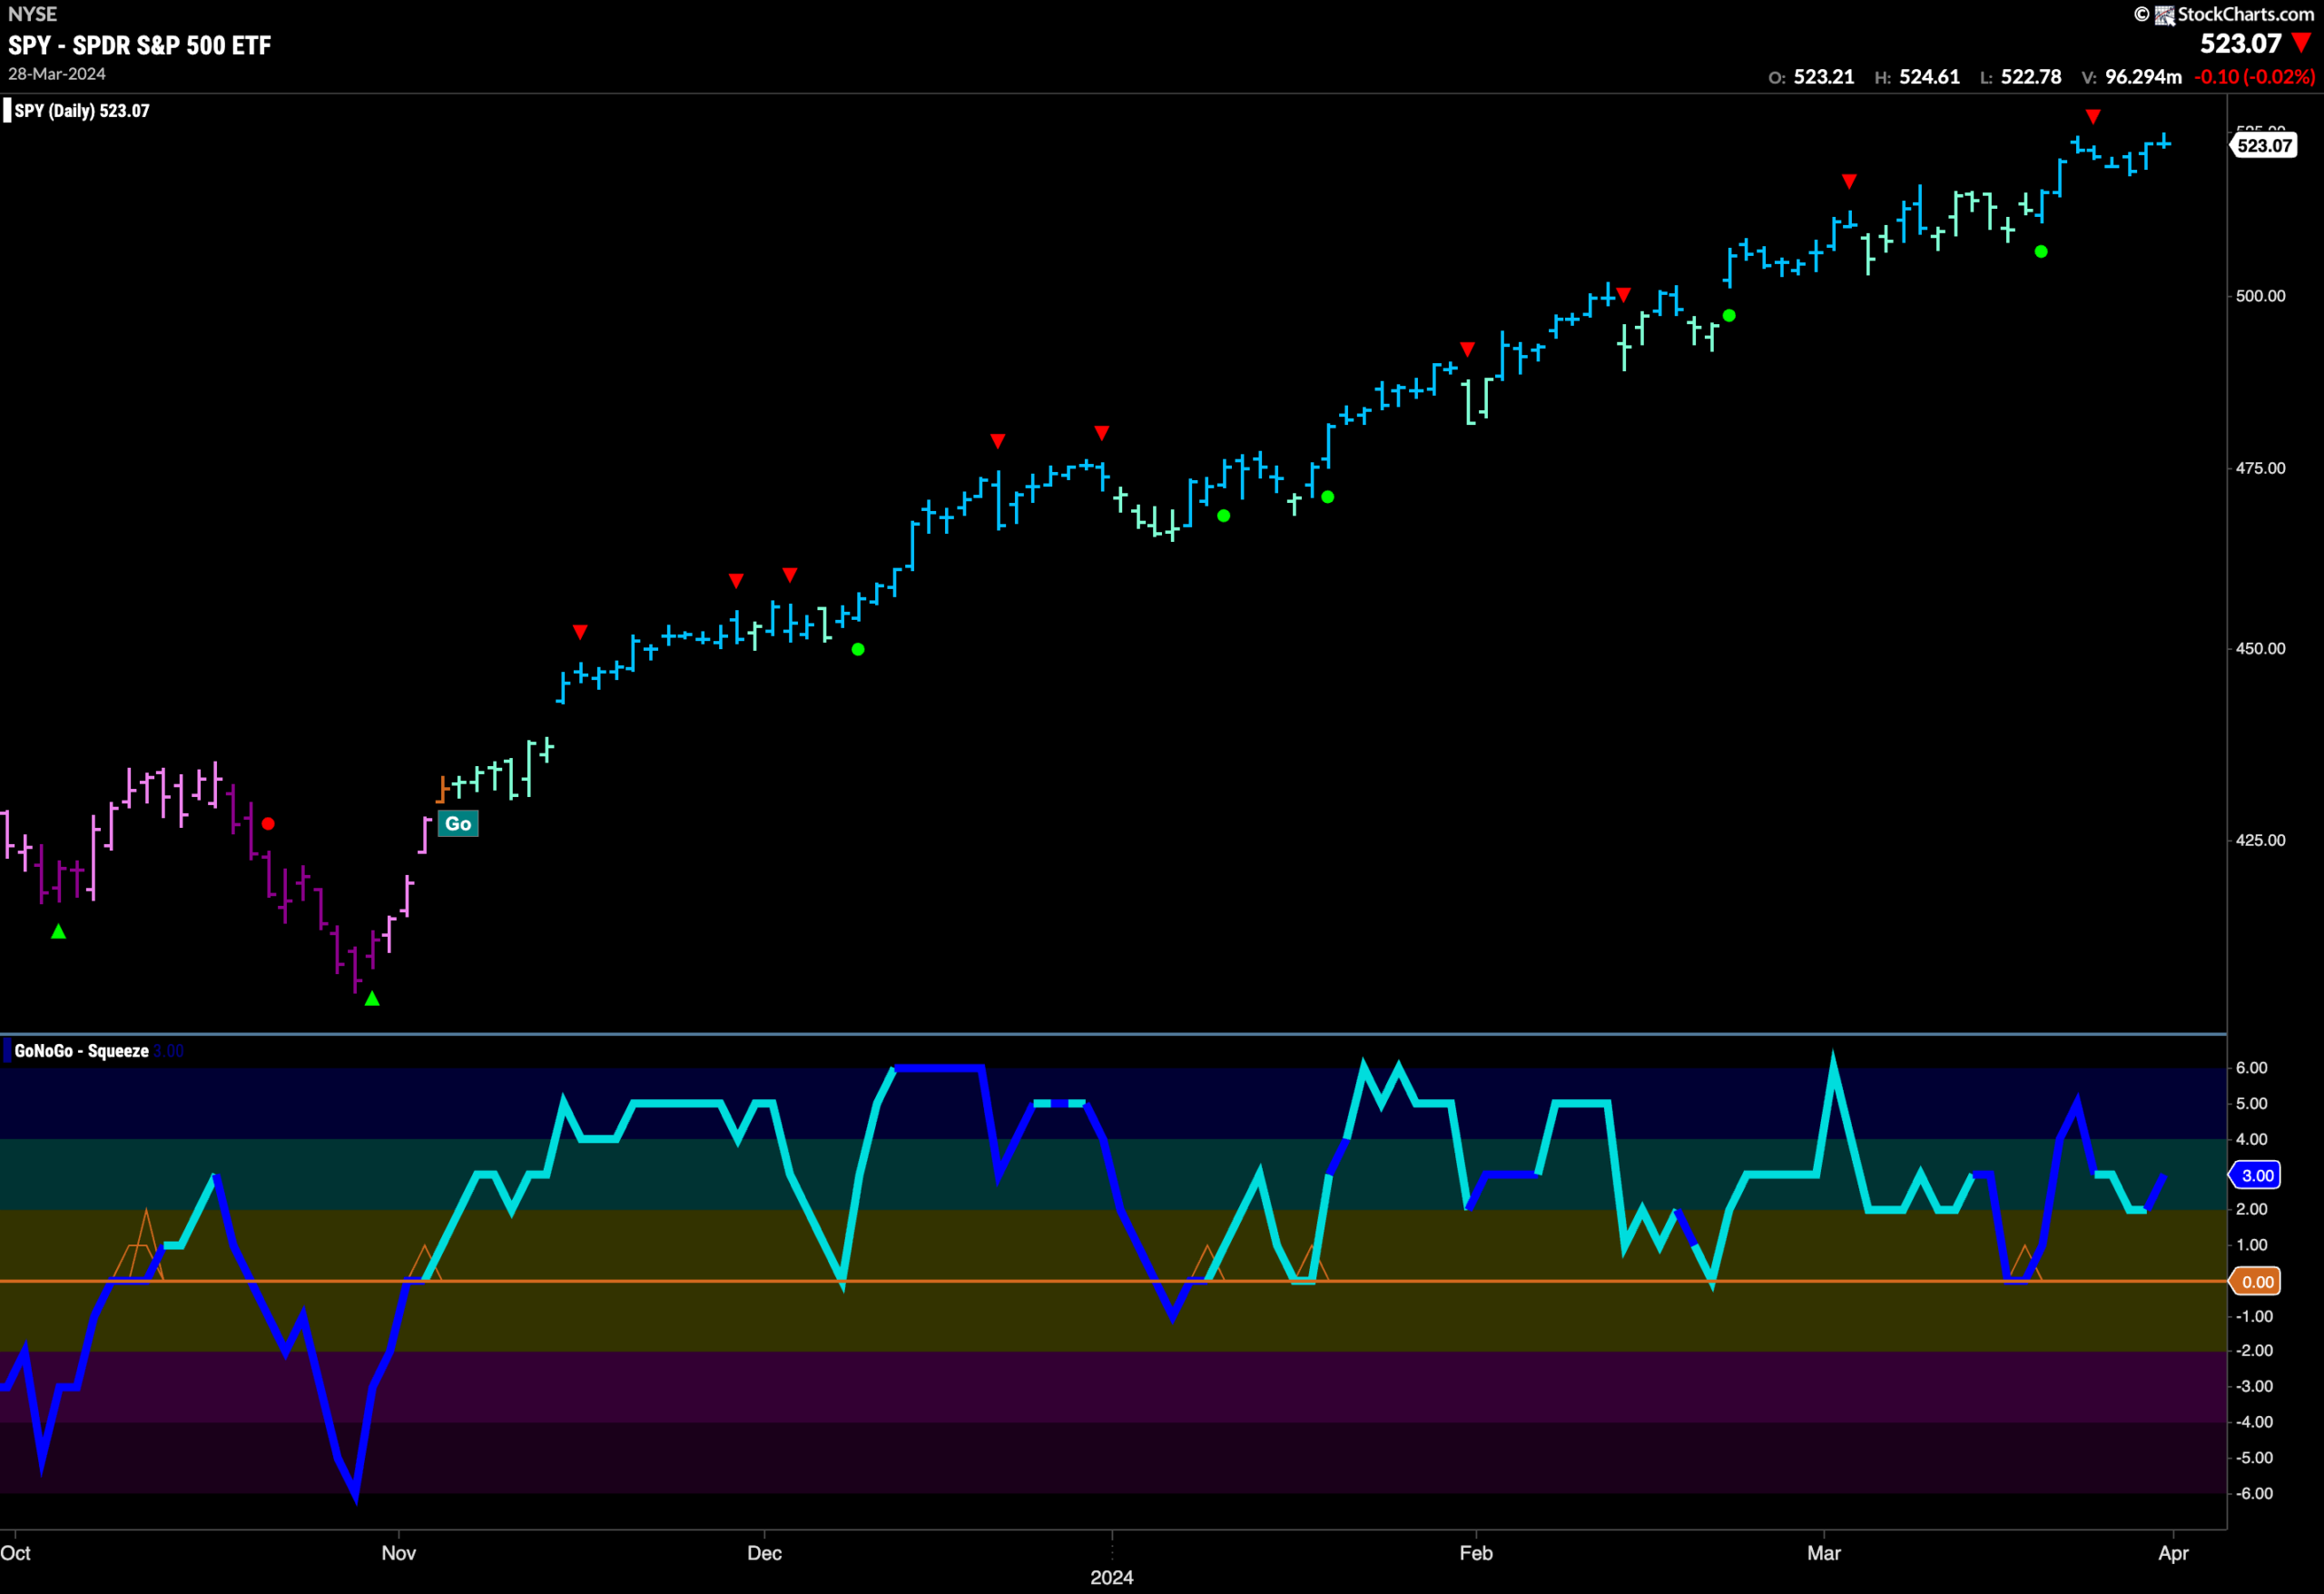Image resolution: width=2324 pixels, height=1594 pixels.
Task: Click the red down triangle above the latest March high
Action: pos(2093,117)
